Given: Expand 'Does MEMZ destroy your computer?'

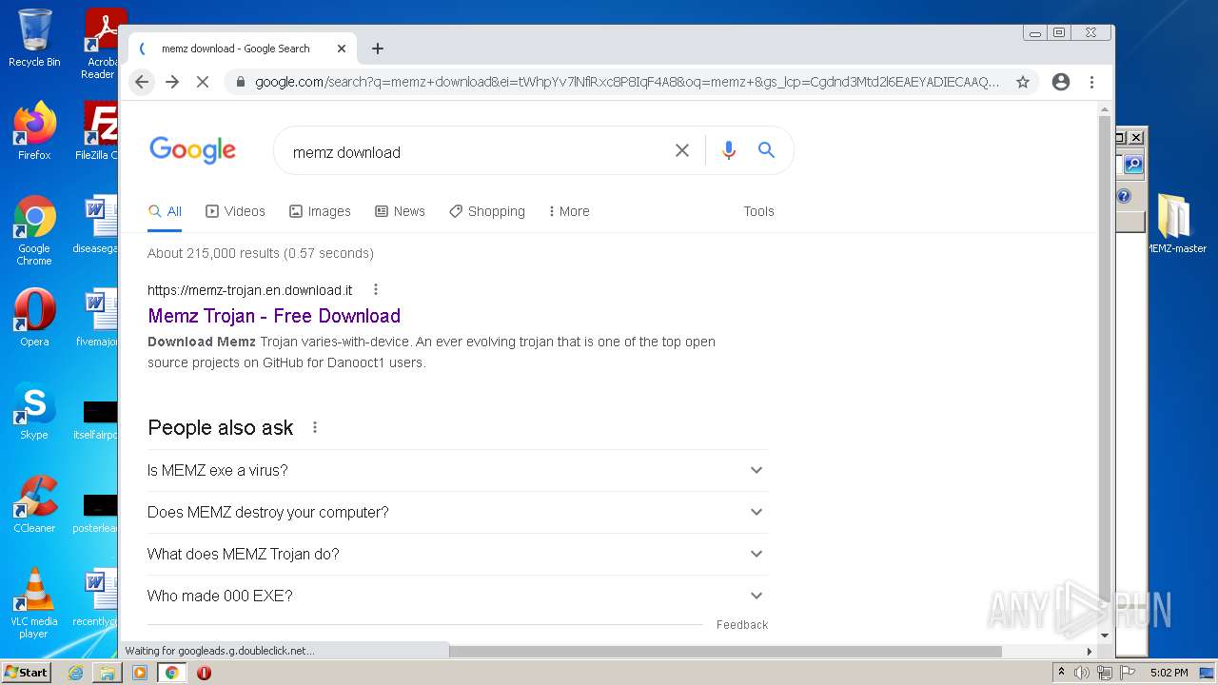Looking at the screenshot, I should click(456, 512).
